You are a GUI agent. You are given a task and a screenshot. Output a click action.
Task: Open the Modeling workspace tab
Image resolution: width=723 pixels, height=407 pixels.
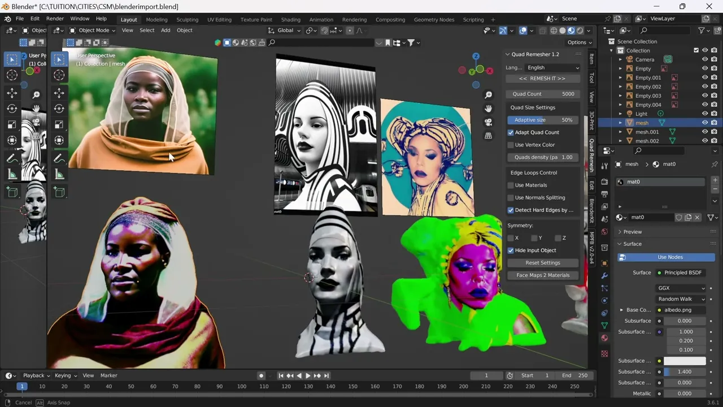(156, 20)
